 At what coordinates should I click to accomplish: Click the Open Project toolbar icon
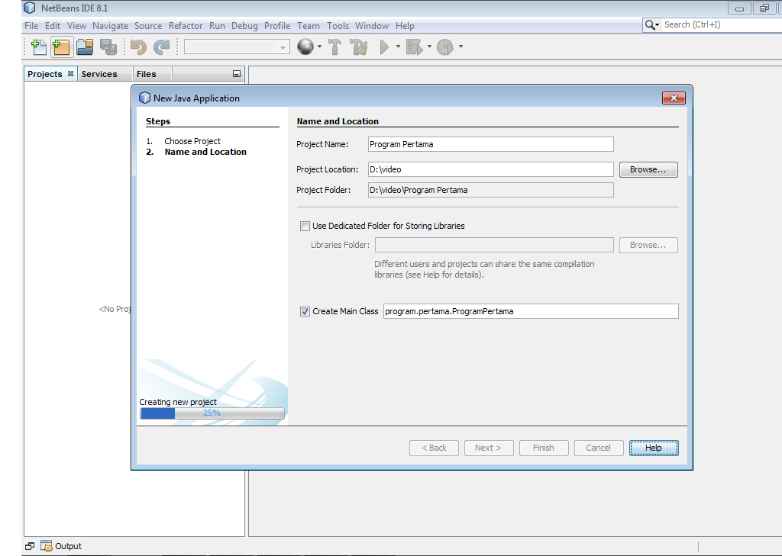pyautogui.click(x=85, y=47)
